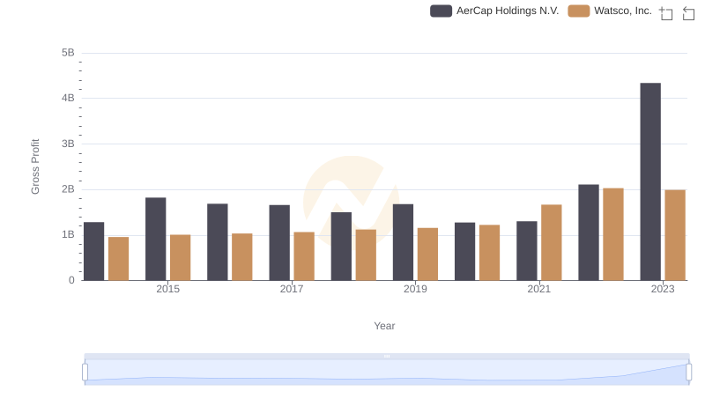
Task: Click the zoom select tool icon
Action: click(666, 13)
